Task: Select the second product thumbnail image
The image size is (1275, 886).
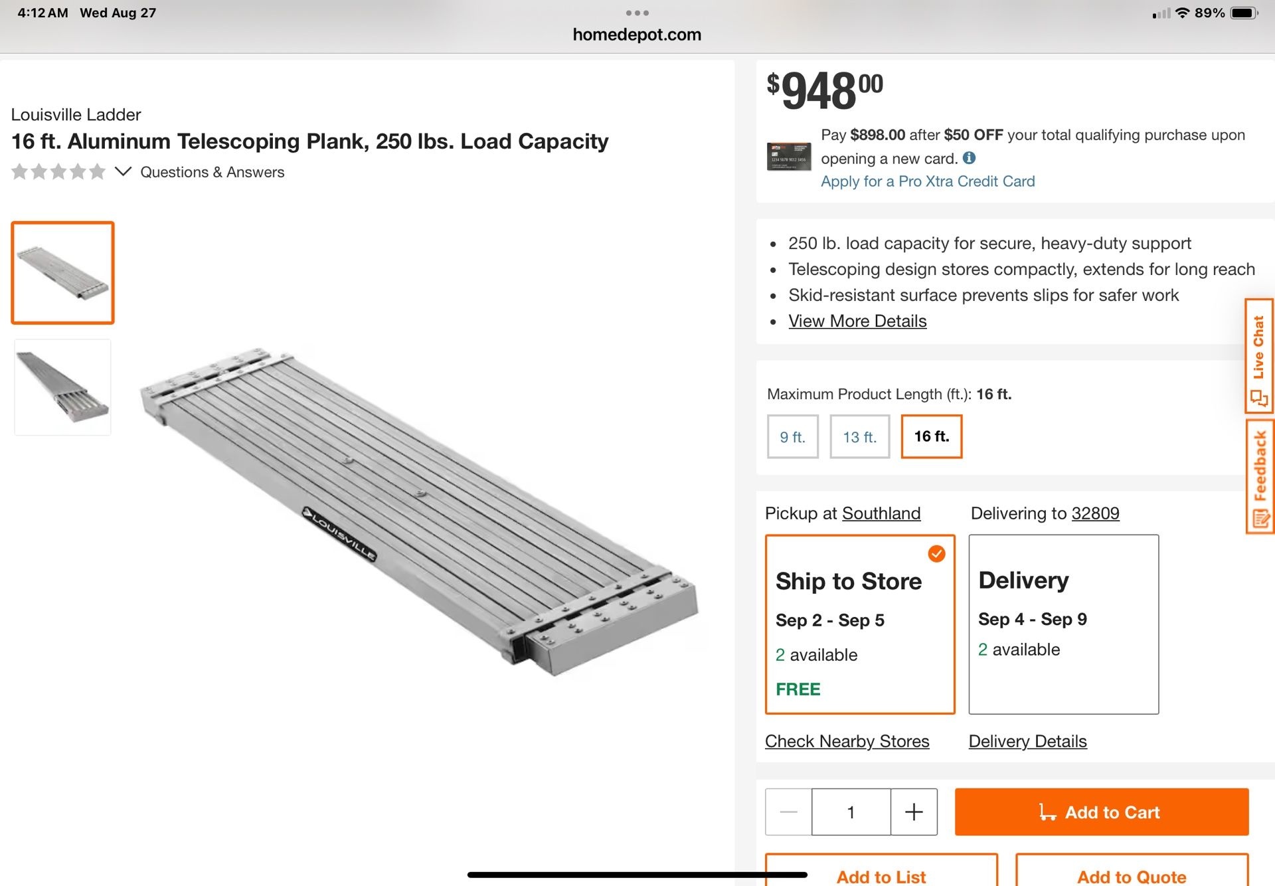Action: (x=63, y=387)
